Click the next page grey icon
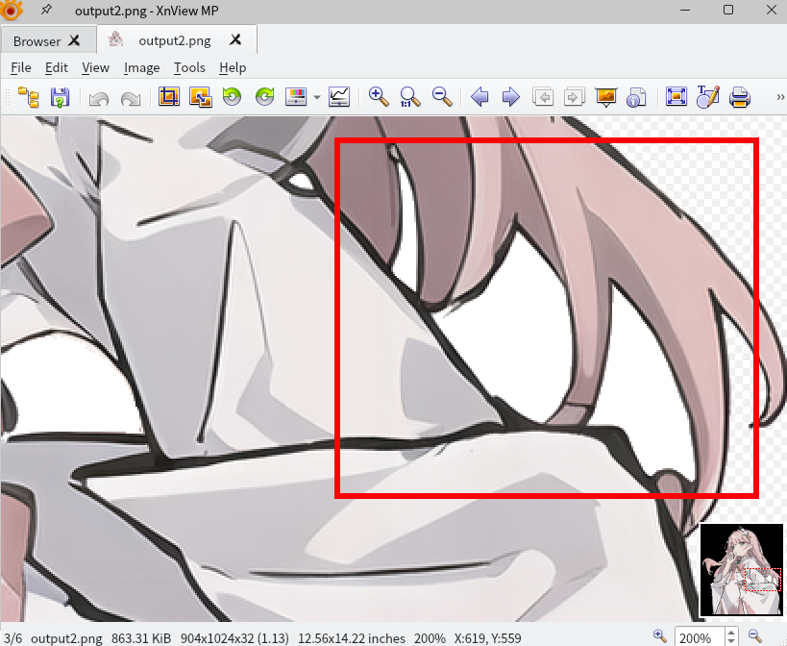 [575, 96]
